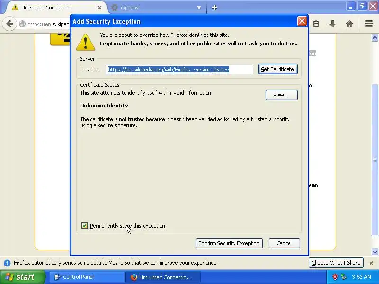Open the Firefox hamburger menu
Screen dimensions: 379x284
tap(369, 23)
